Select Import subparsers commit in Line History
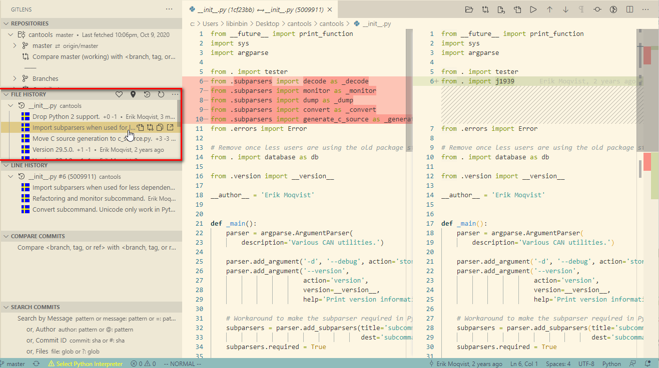 coord(91,188)
